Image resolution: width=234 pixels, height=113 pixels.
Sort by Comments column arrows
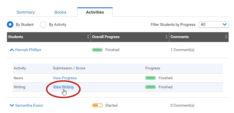tap(226, 37)
